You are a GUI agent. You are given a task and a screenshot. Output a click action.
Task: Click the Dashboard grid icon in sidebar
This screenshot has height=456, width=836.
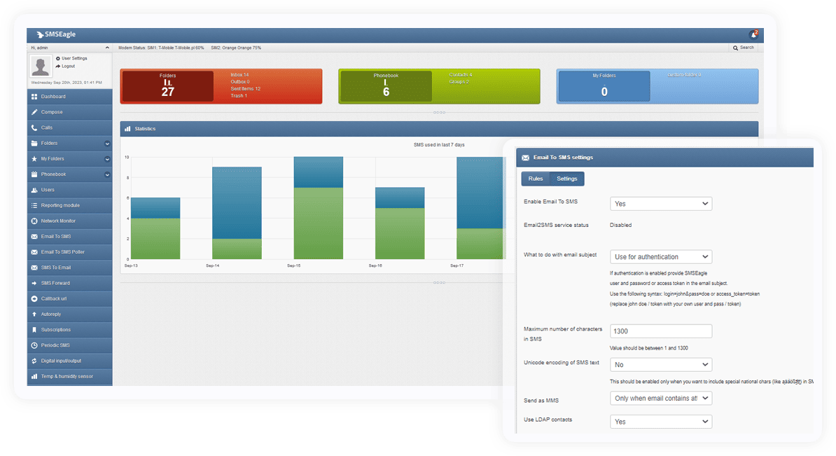tap(34, 97)
